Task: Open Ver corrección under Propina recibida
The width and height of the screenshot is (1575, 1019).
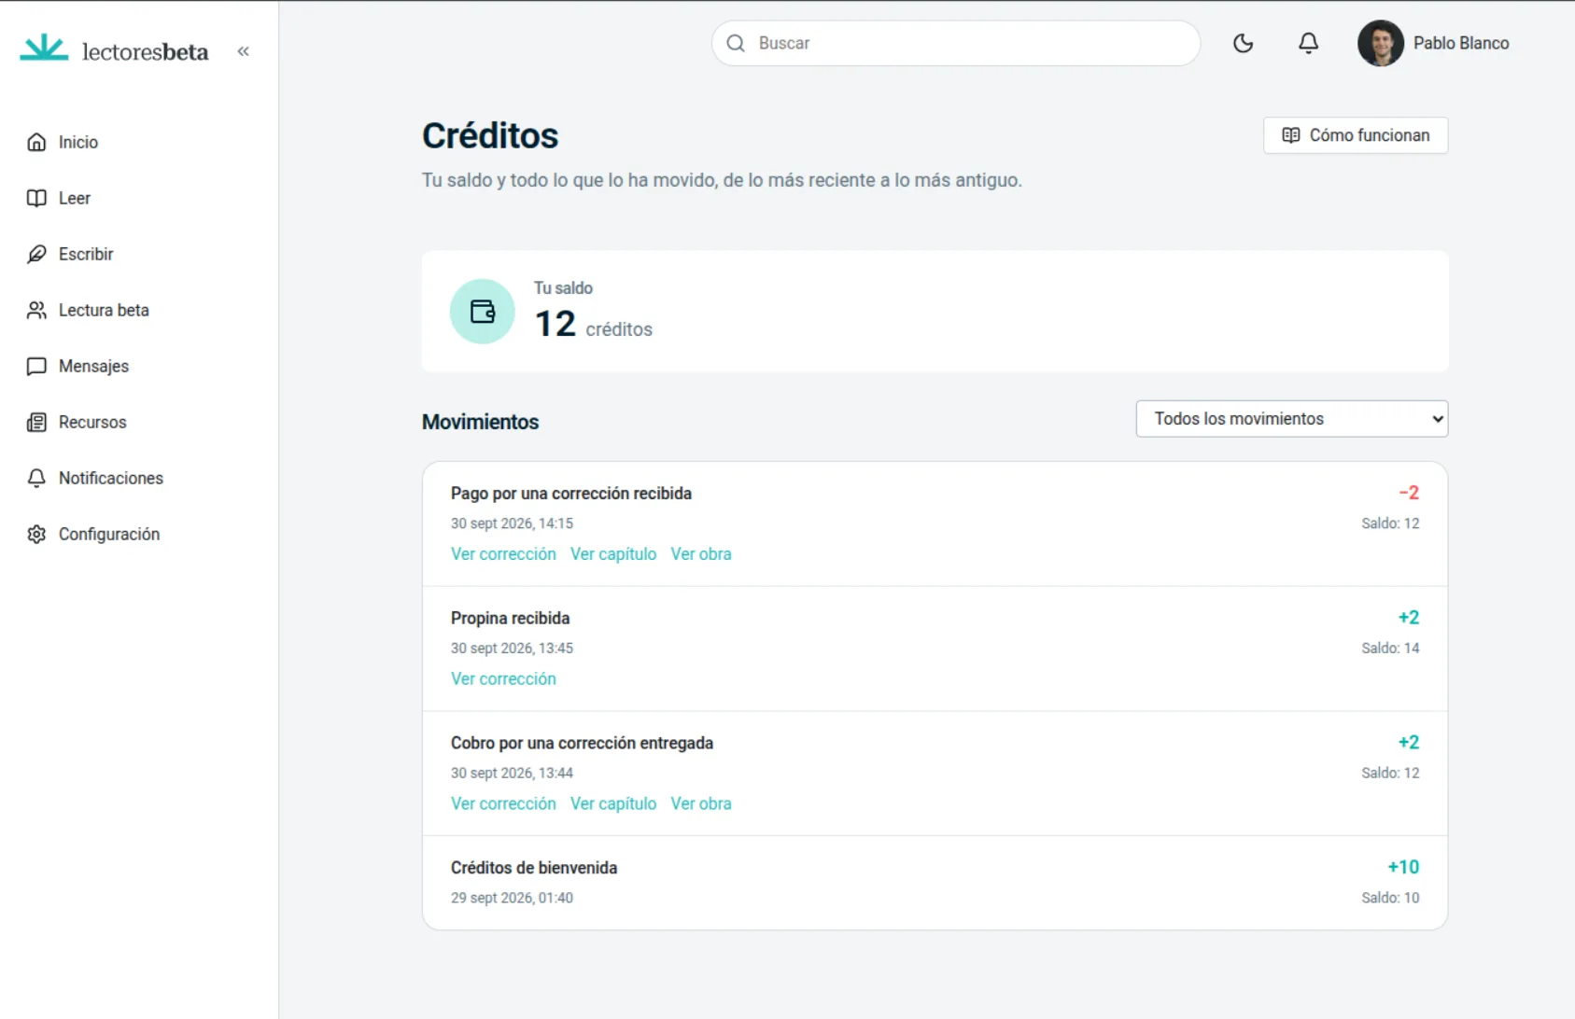Action: pos(503,679)
